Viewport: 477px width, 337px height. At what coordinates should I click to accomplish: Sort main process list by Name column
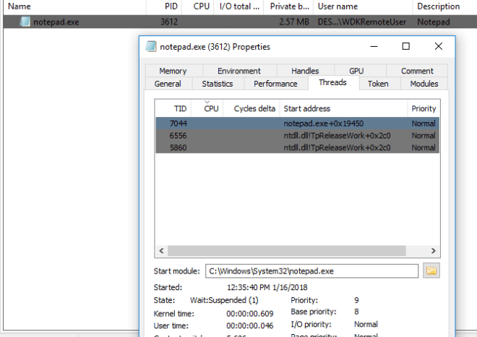coord(75,6)
